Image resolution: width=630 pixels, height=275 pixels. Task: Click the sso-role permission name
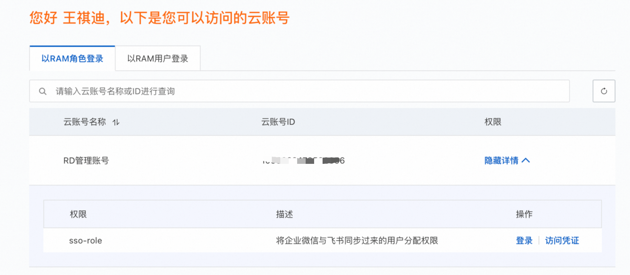click(85, 241)
